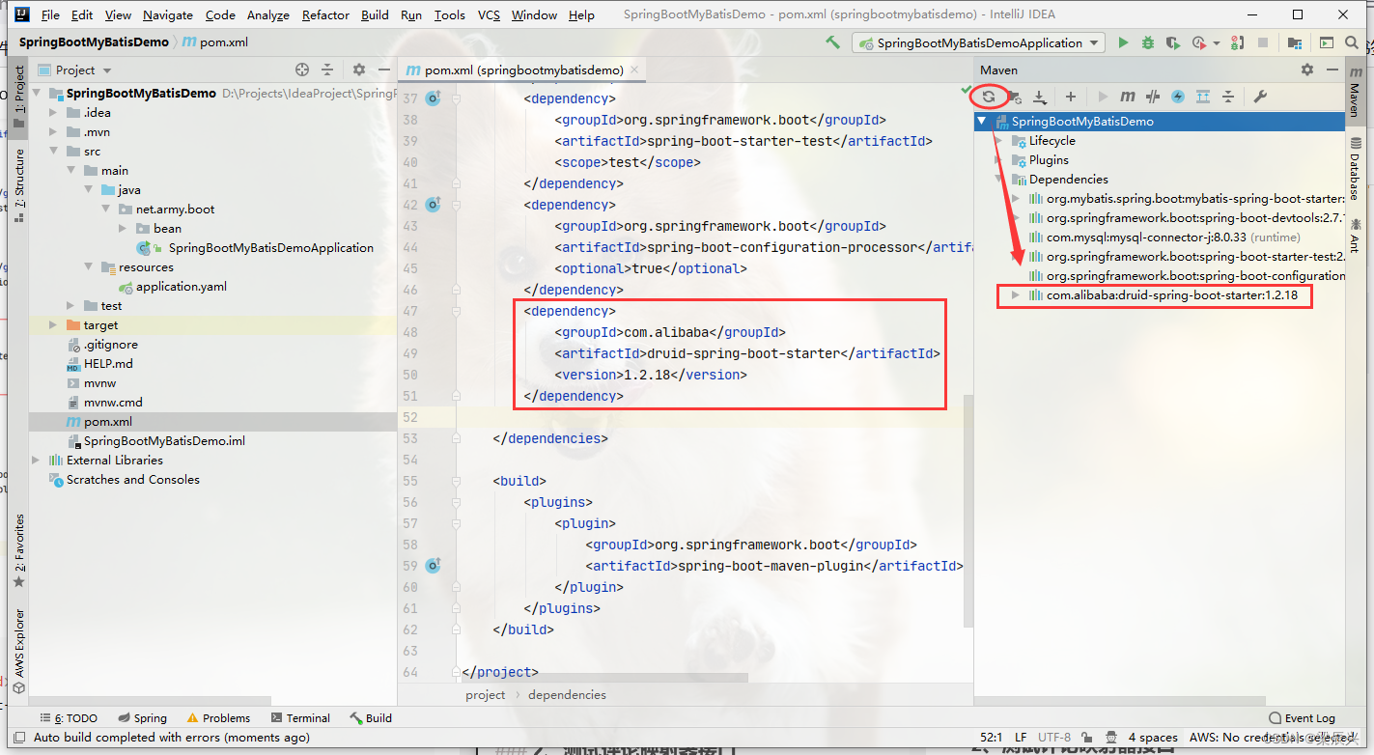Viewport: 1374px width, 755px height.
Task: Click Generate Sources and Update Folders icon
Action: tap(1014, 97)
